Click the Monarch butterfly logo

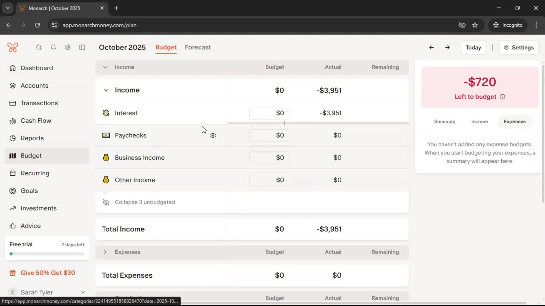pyautogui.click(x=13, y=48)
